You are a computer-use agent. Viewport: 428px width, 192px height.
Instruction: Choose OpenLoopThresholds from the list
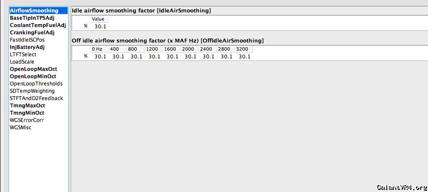tap(36, 84)
